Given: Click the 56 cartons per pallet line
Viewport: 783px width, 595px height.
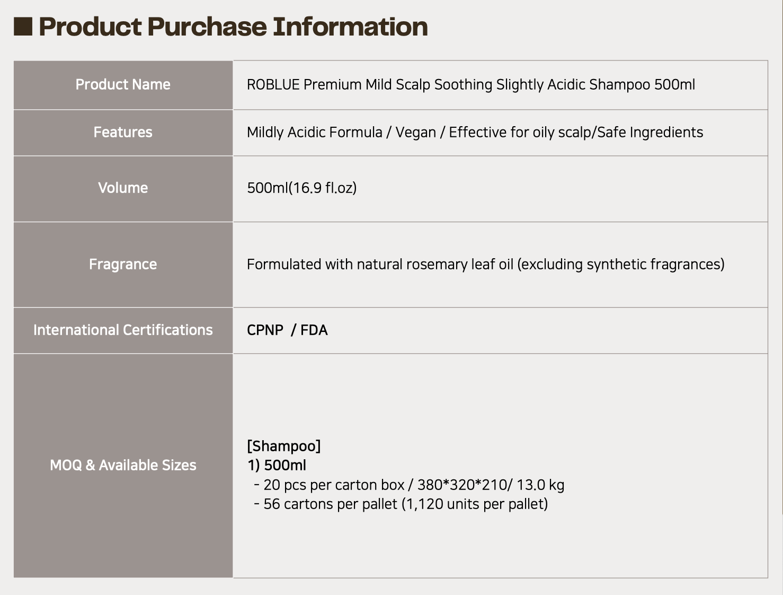Looking at the screenshot, I should (401, 504).
